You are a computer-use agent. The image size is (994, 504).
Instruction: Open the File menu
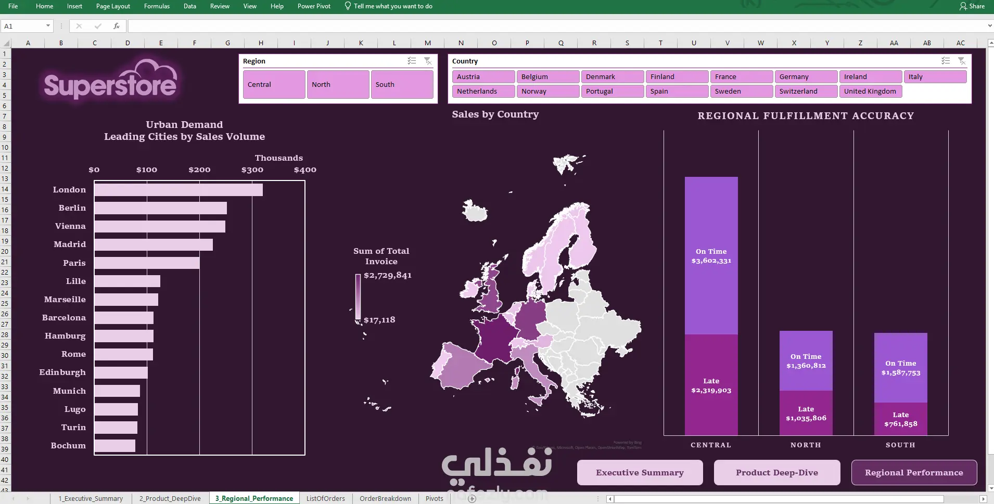pos(13,6)
